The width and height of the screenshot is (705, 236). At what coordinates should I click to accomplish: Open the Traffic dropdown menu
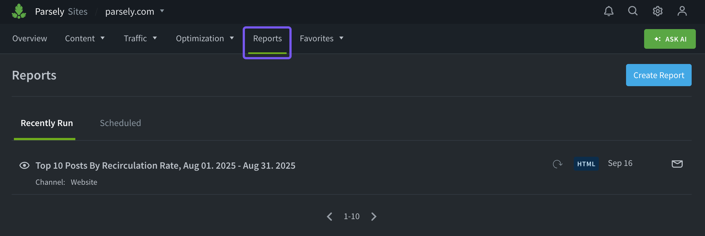click(x=140, y=39)
